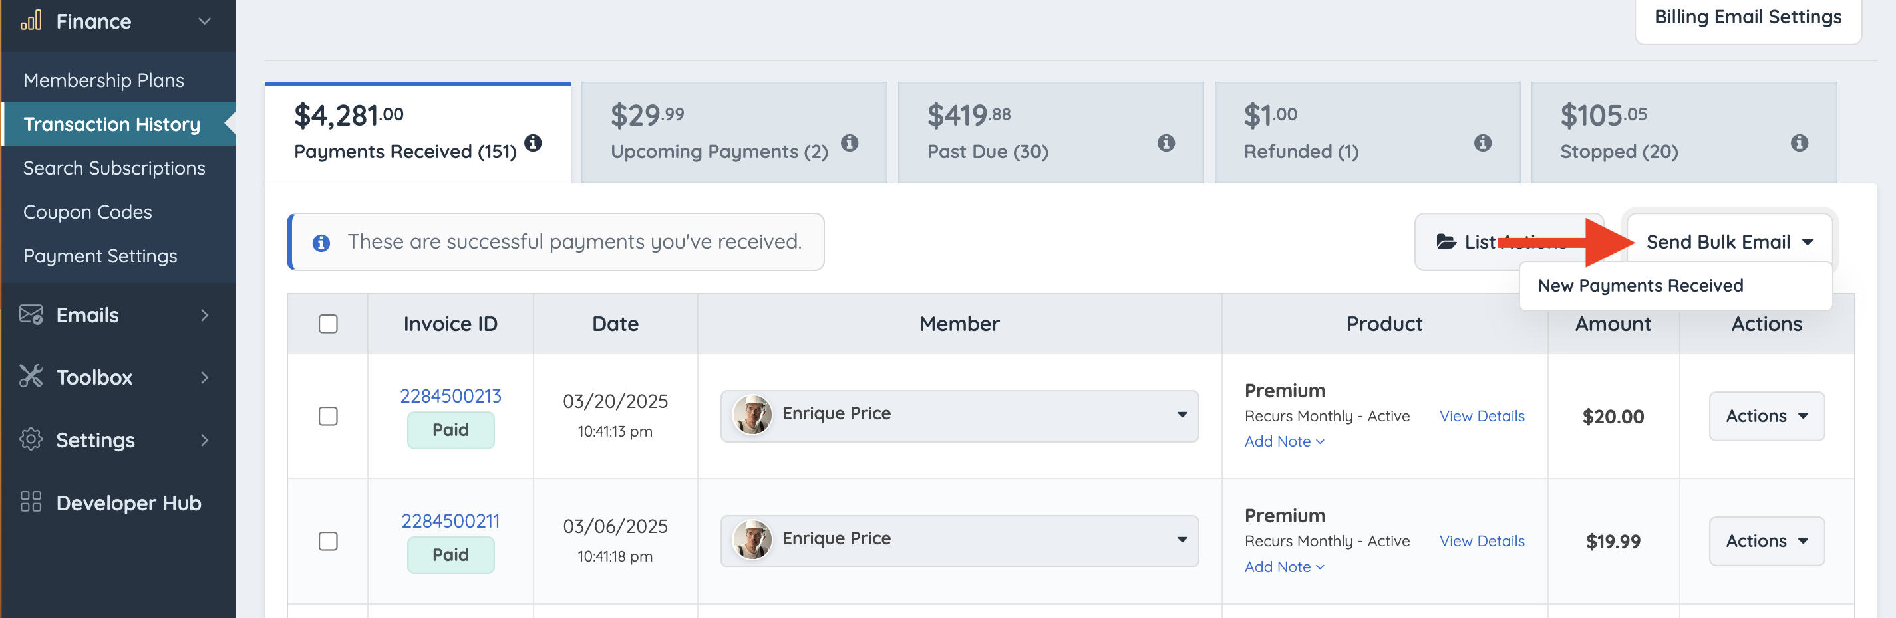This screenshot has height=618, width=1896.
Task: Check the box for invoice 2284500211
Action: coord(328,541)
